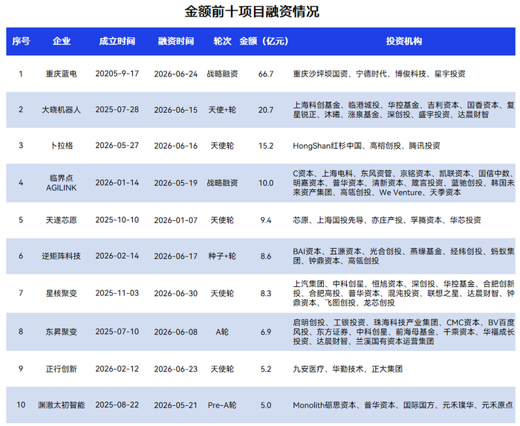Click founding date 2026-01-14

click(117, 183)
